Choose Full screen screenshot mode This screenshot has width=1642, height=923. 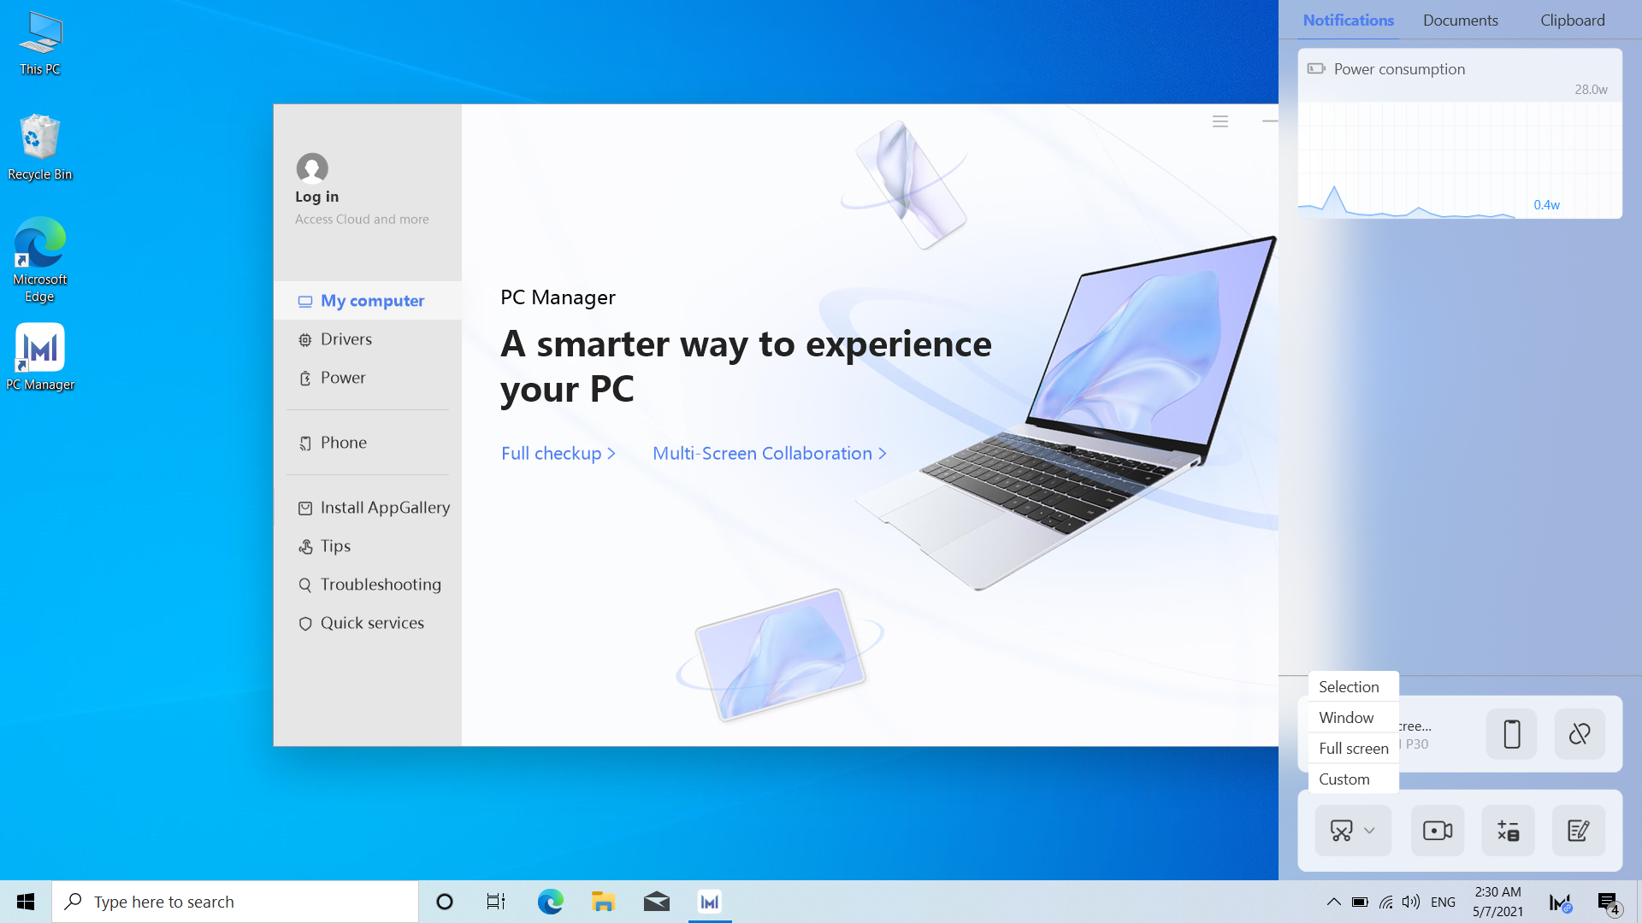tap(1354, 749)
